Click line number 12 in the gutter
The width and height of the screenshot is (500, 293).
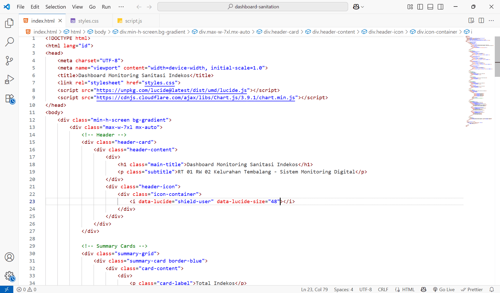pyautogui.click(x=32, y=120)
